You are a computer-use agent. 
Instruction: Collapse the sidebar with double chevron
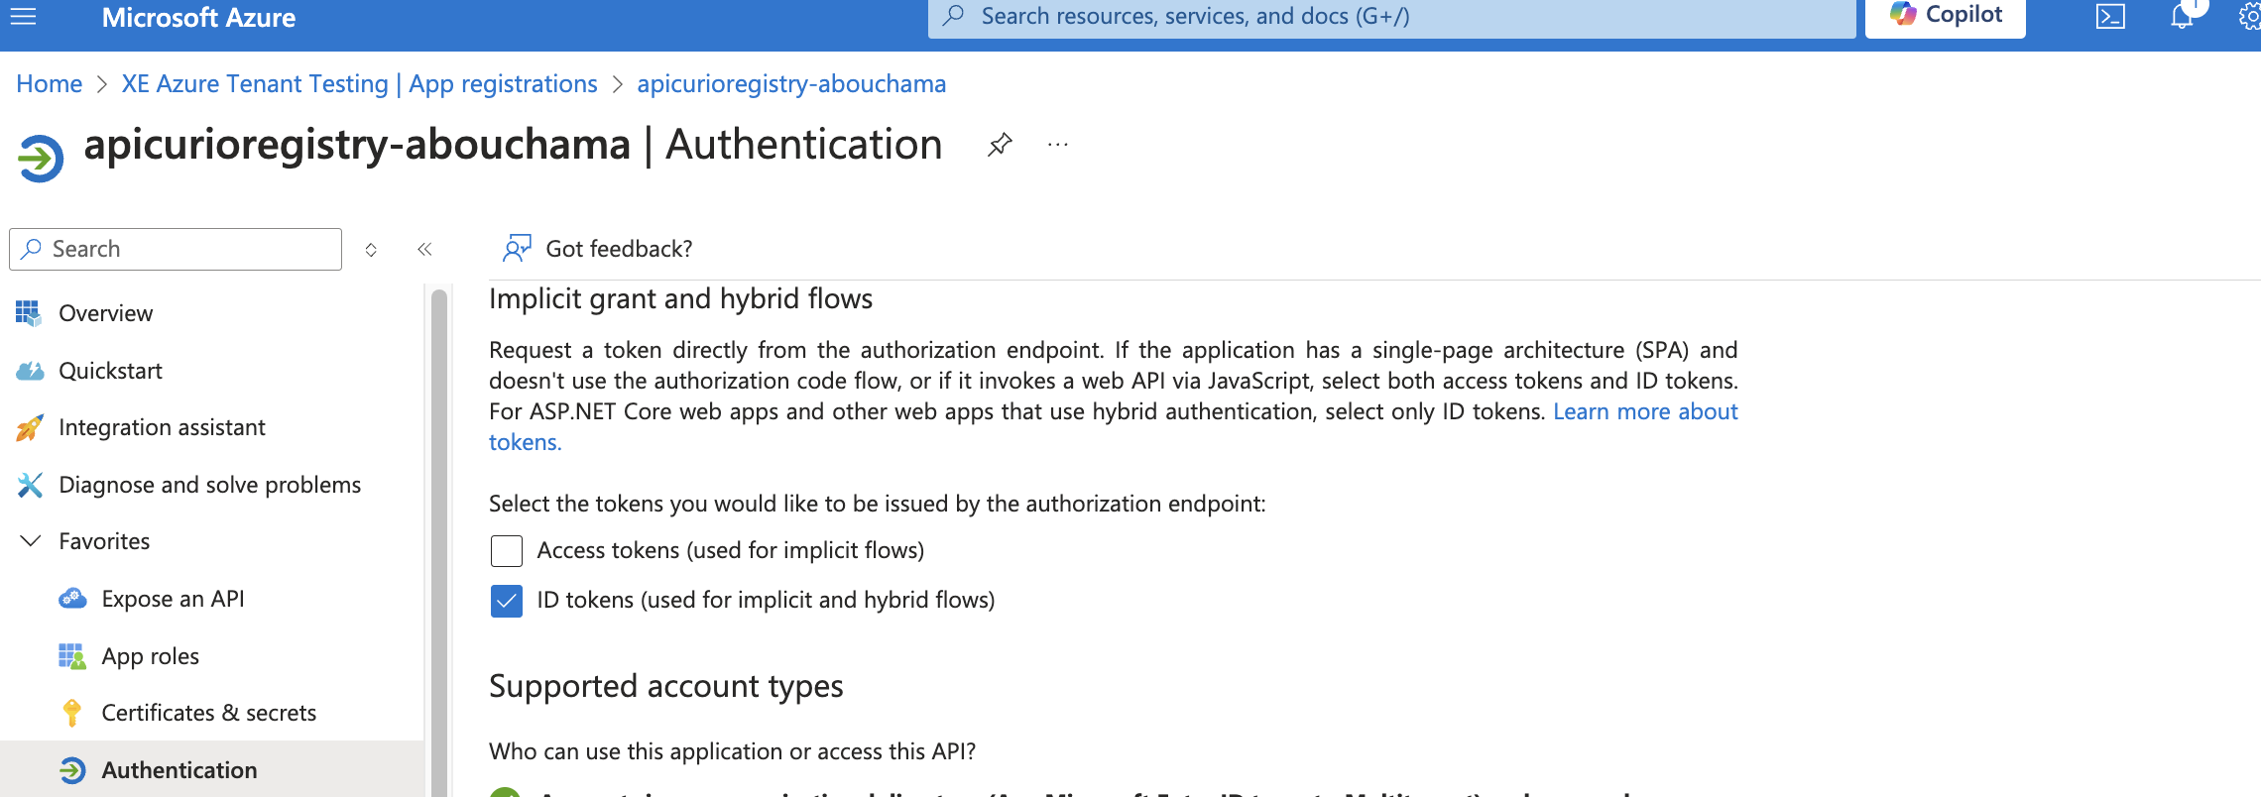point(424,250)
